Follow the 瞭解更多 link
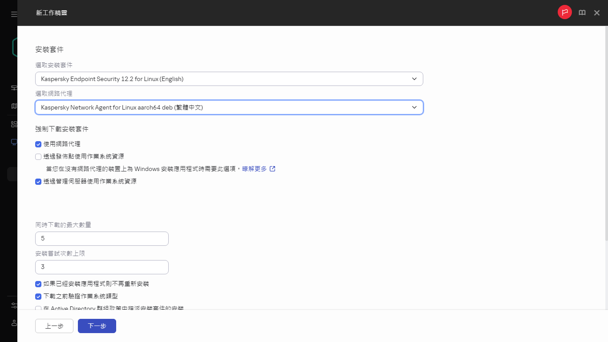 click(255, 169)
